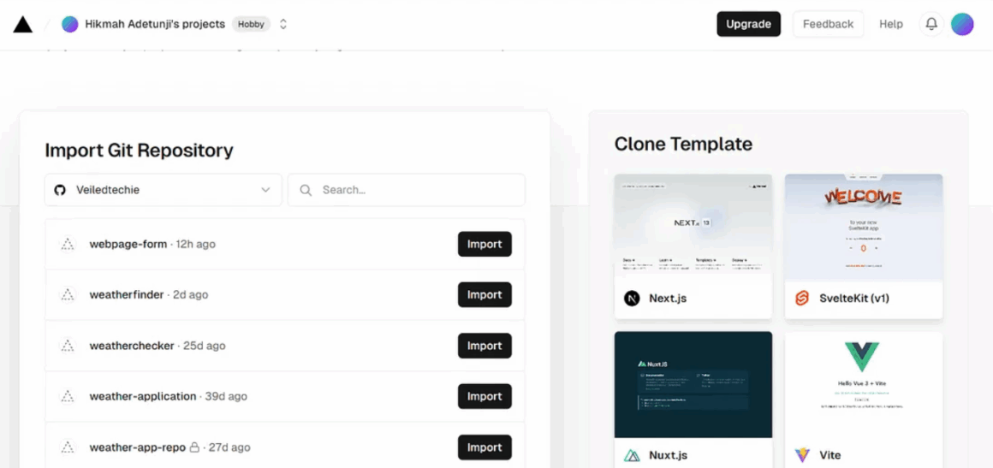Import the weatherfinder repository
Screen dimensions: 993x468
coord(485,295)
